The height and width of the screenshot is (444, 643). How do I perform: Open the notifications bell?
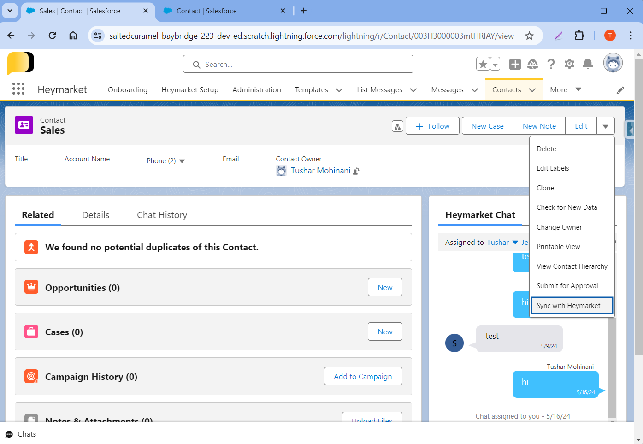588,64
